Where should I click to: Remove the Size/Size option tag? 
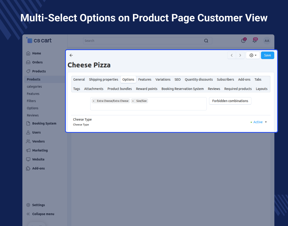coord(133,101)
